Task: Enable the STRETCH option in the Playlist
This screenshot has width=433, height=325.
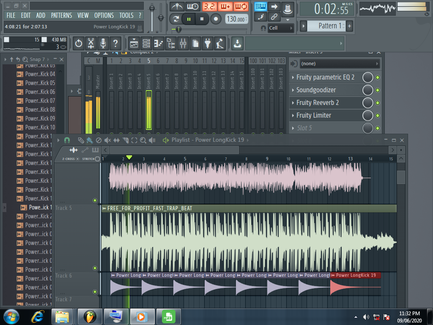Action: tap(98, 159)
